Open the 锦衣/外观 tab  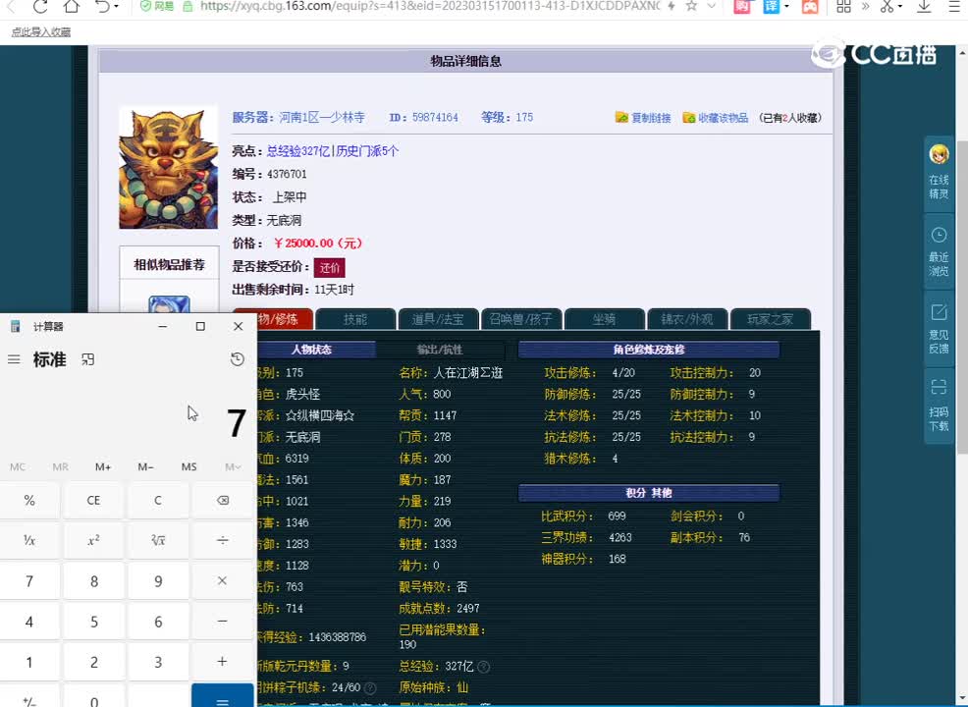[x=687, y=319]
